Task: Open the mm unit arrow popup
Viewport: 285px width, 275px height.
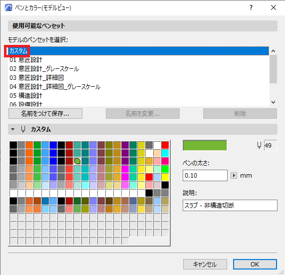Action: [234, 176]
